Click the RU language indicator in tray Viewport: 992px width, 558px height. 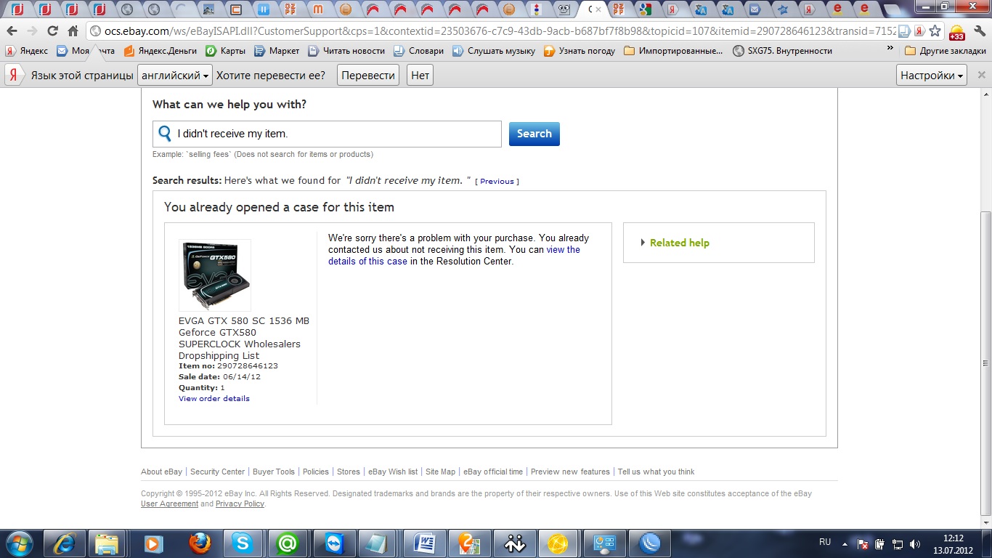825,542
